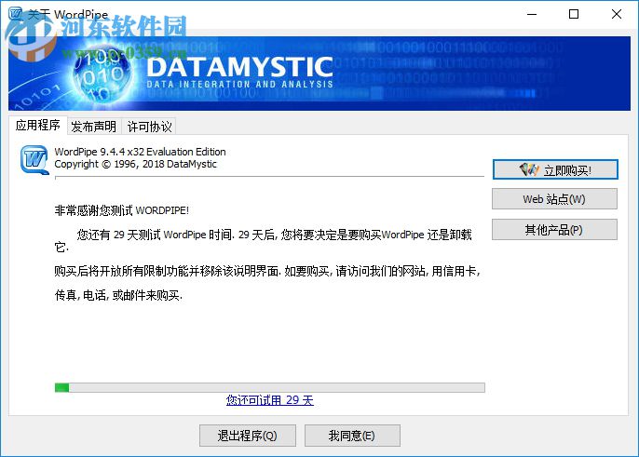Switch to the 应用程序 tab

coord(38,125)
